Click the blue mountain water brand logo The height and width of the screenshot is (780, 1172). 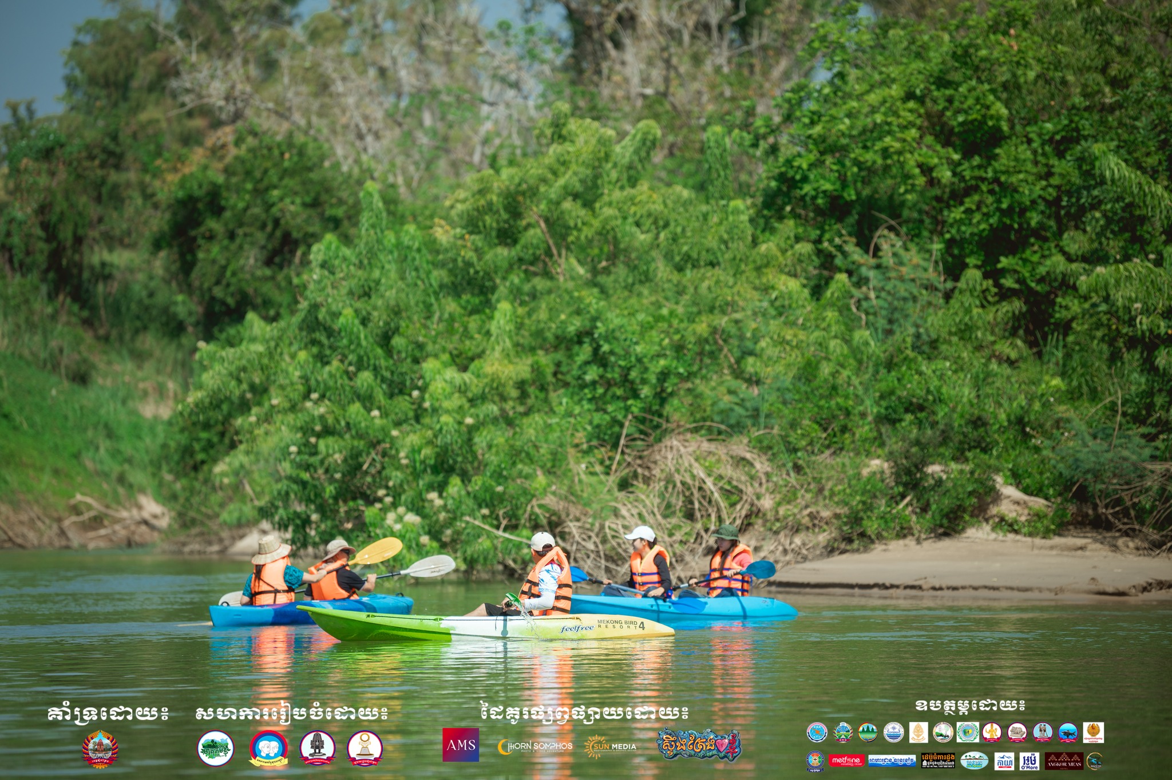(x=1003, y=761)
